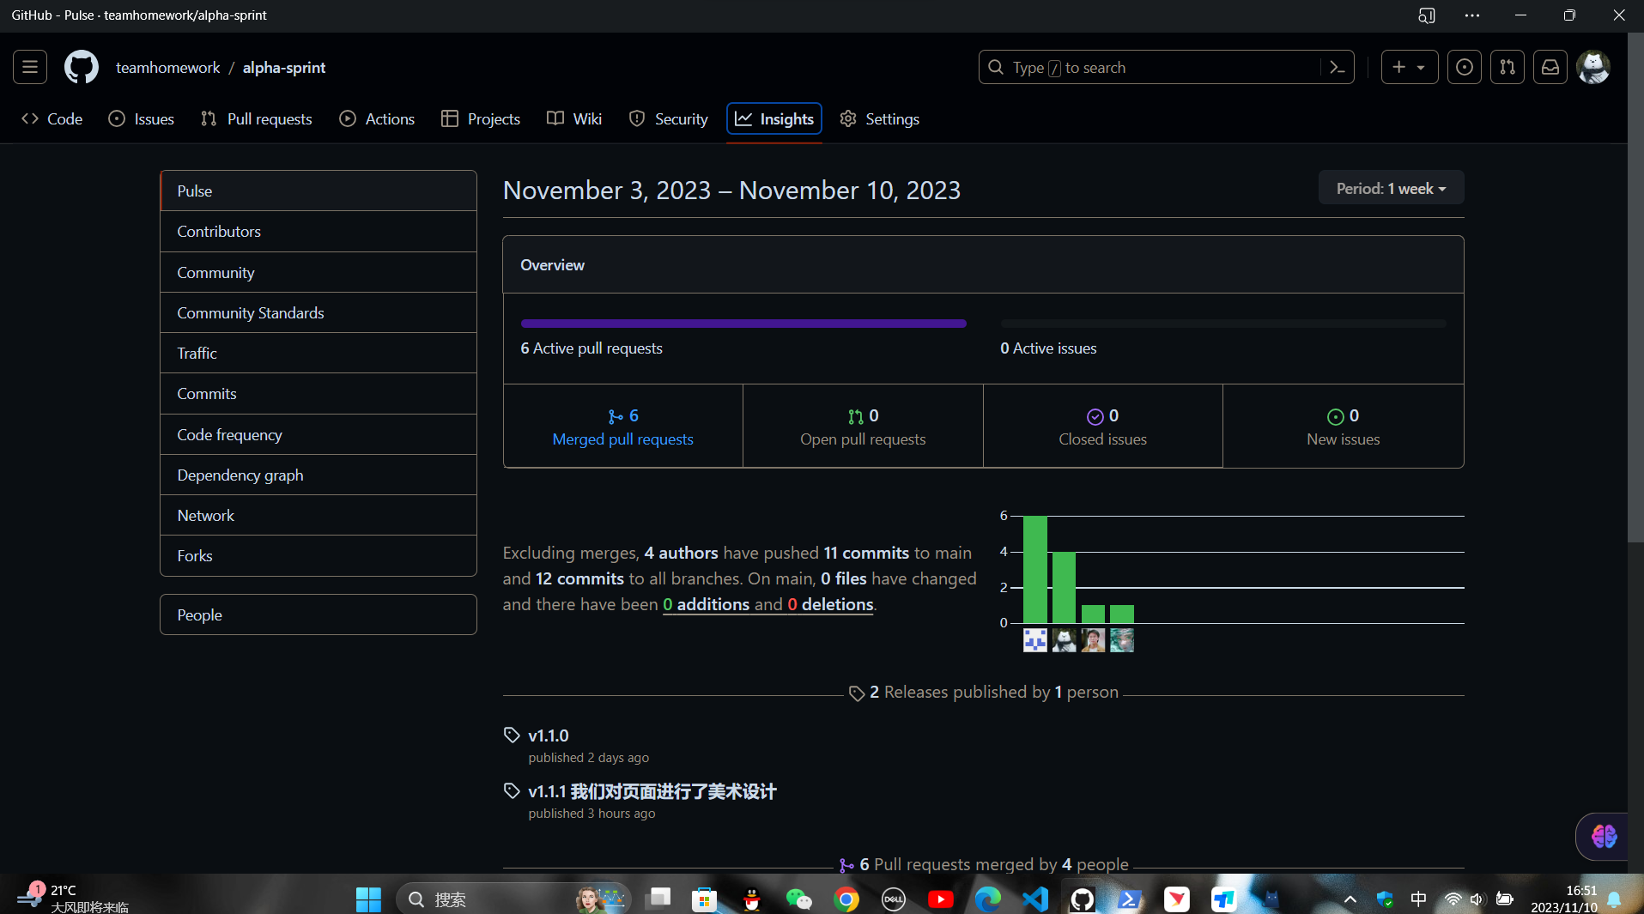1644x914 pixels.
Task: Open the Issues repository tab
Action: [142, 118]
